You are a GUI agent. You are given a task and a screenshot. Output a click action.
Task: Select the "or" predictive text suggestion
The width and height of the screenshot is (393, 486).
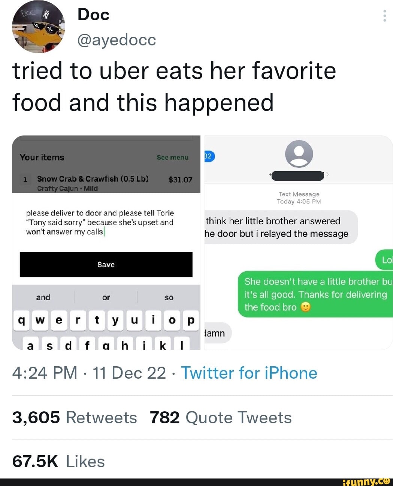pos(106,297)
